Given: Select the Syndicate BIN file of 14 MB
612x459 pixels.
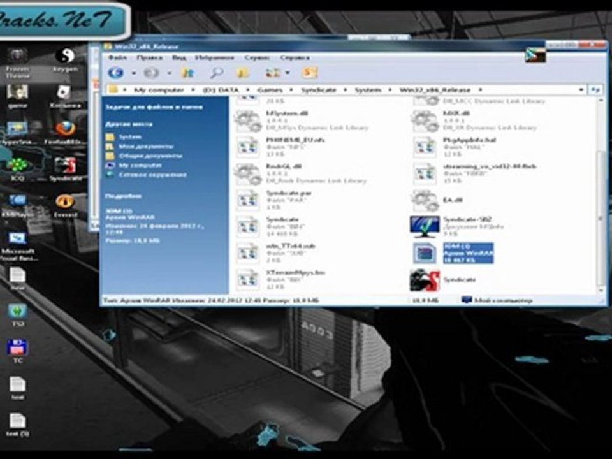Looking at the screenshot, I should (248, 227).
